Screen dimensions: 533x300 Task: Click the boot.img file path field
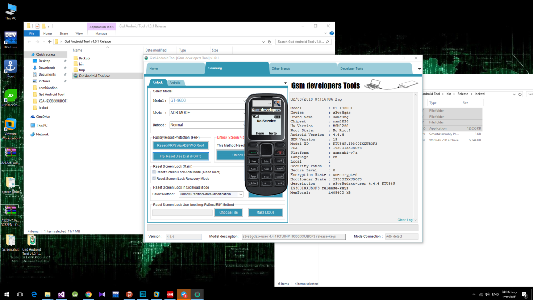pos(182,213)
